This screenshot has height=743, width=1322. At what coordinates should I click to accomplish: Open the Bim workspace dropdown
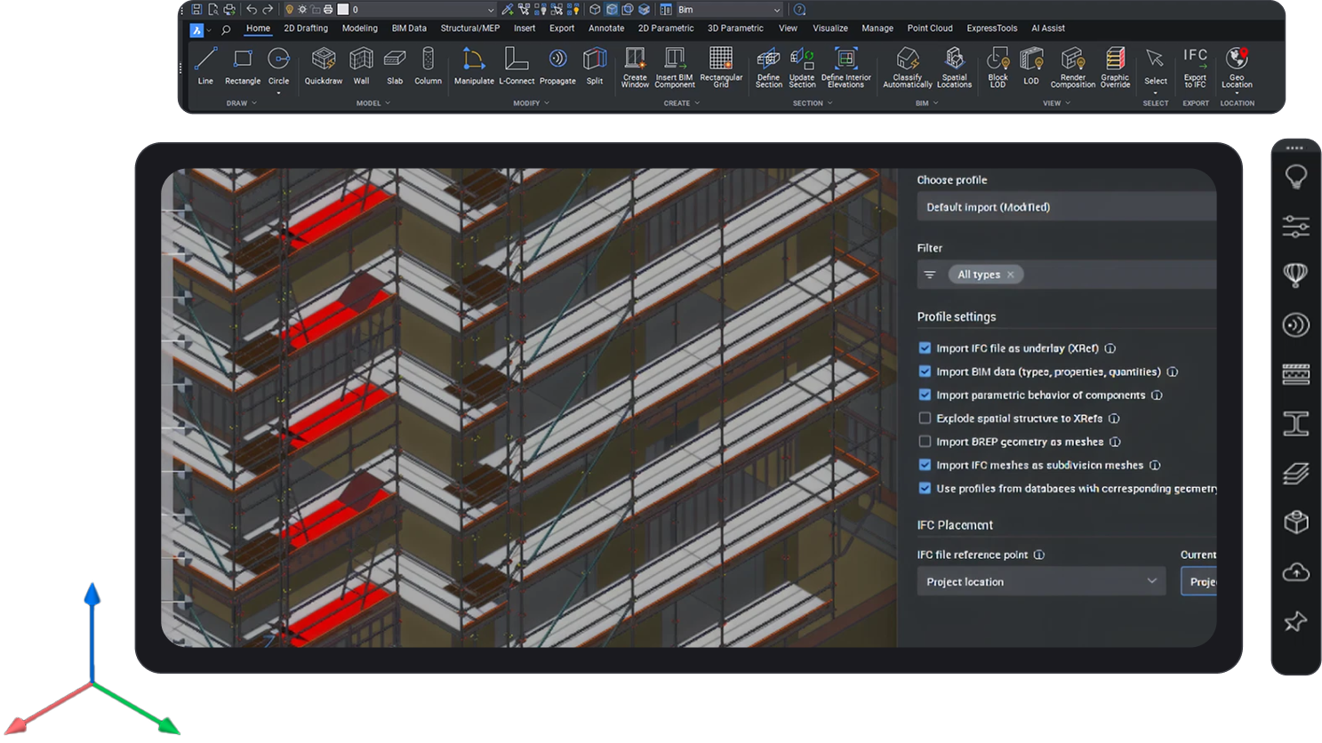point(729,10)
